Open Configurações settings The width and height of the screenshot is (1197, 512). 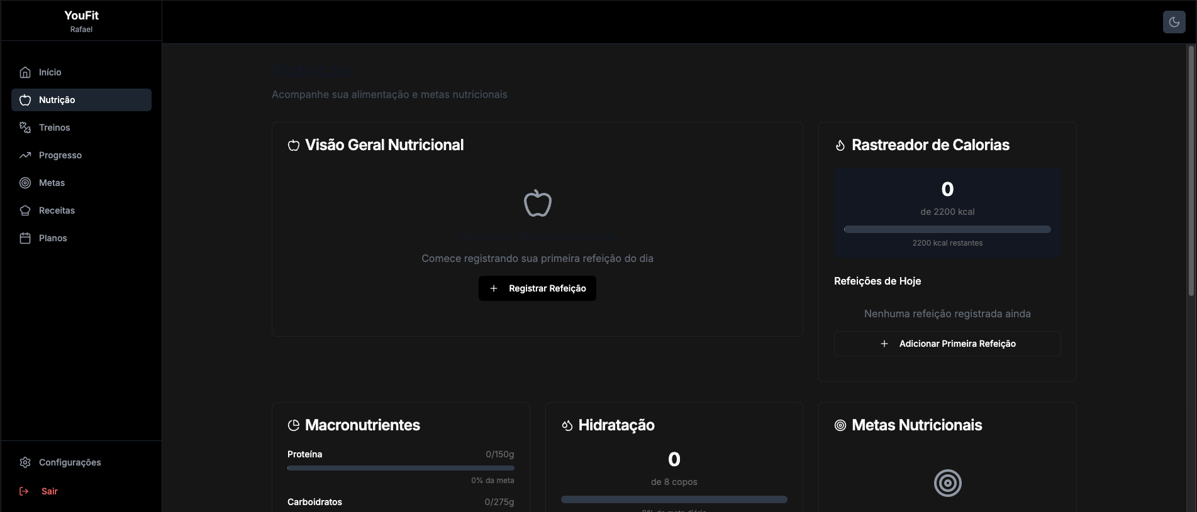click(81, 462)
